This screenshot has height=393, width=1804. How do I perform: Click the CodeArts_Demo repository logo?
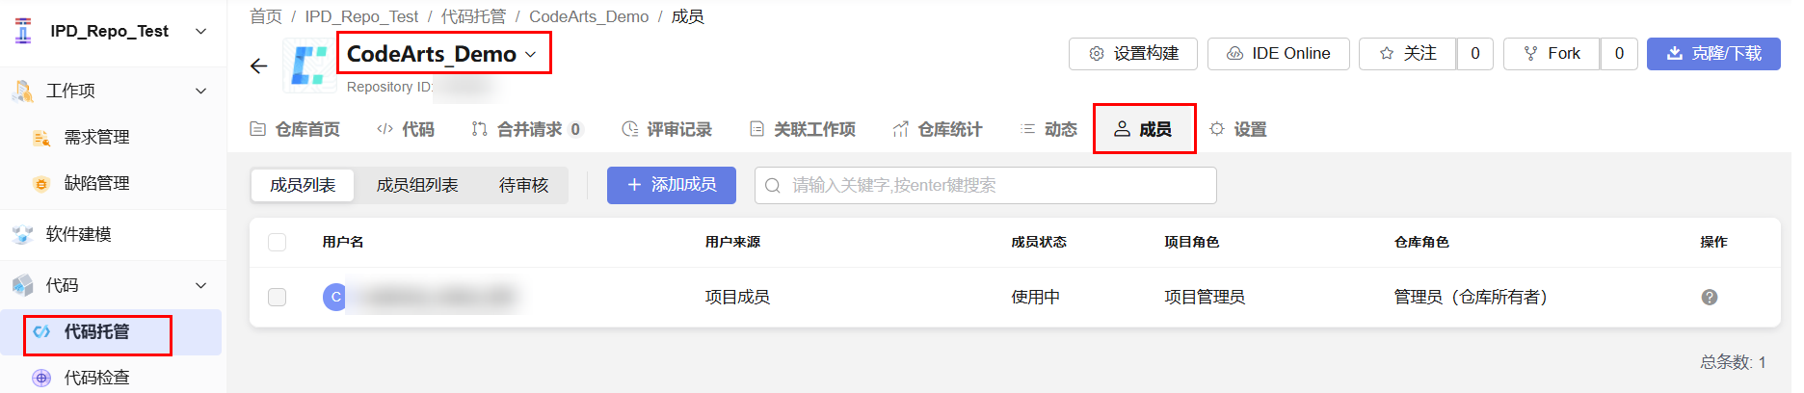pyautogui.click(x=309, y=65)
